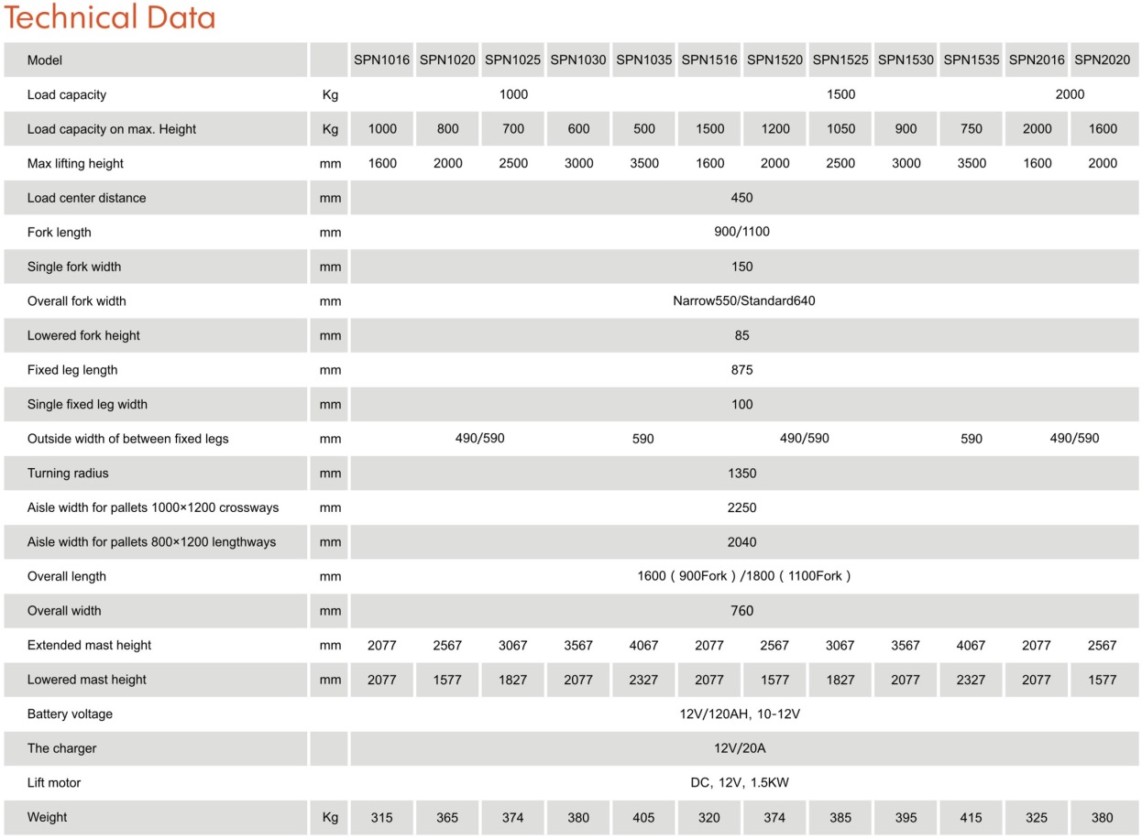Viewport: 1142px width, 839px height.
Task: Select the SPN1516 model column header
Action: pos(709,60)
